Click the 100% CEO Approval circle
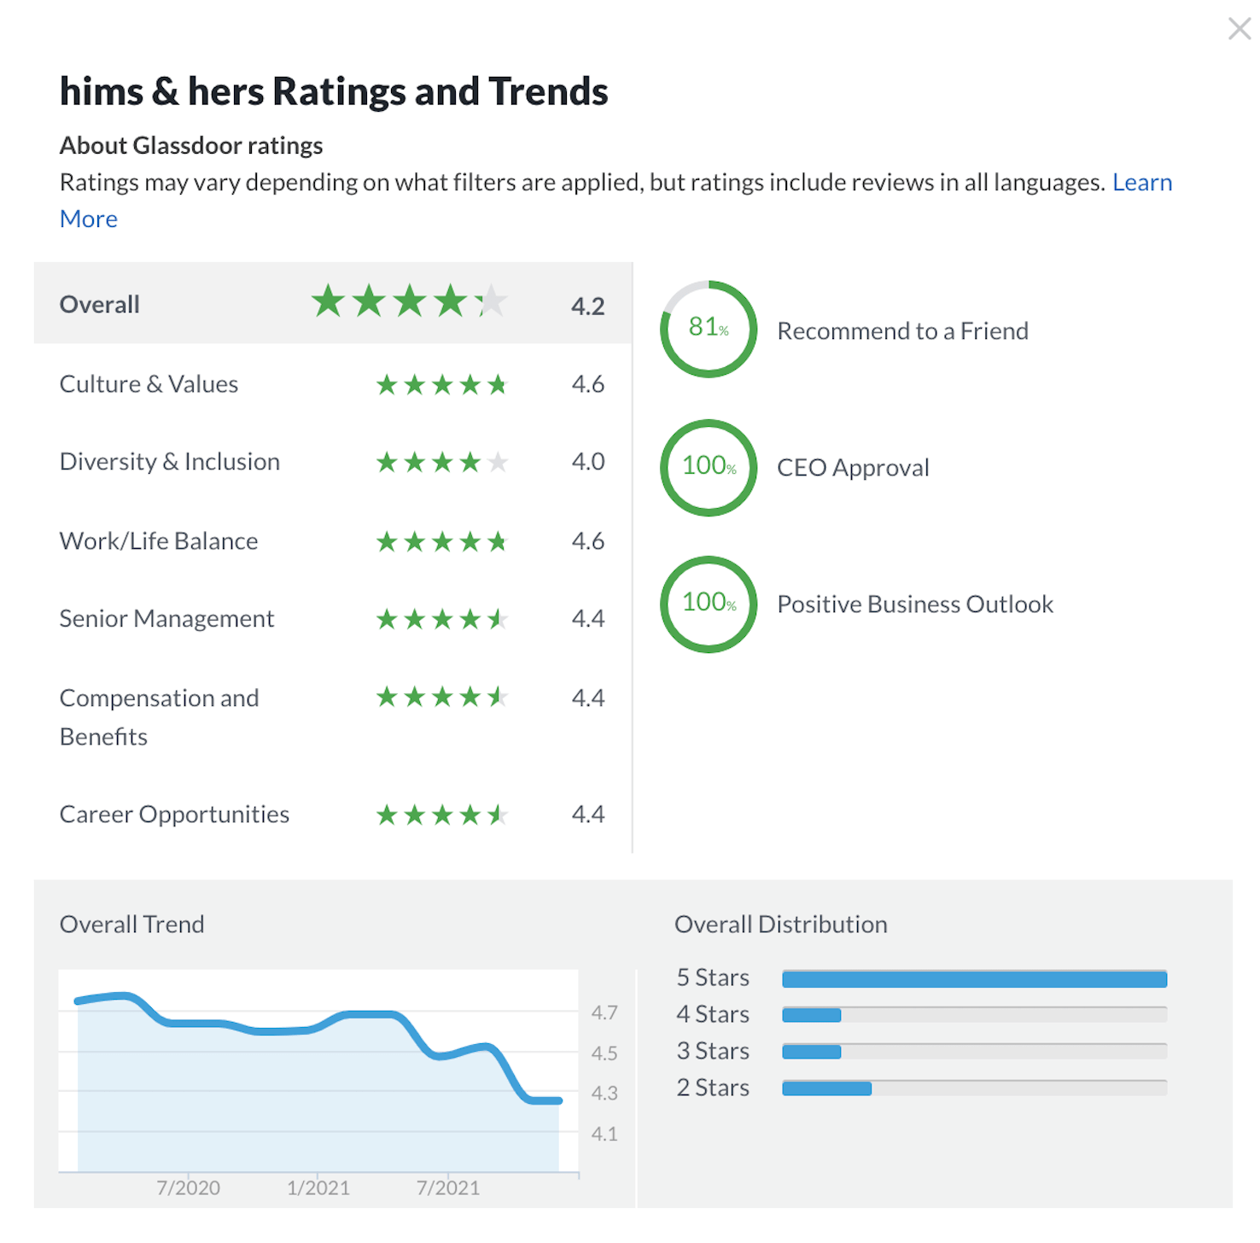The width and height of the screenshot is (1260, 1243). click(709, 468)
